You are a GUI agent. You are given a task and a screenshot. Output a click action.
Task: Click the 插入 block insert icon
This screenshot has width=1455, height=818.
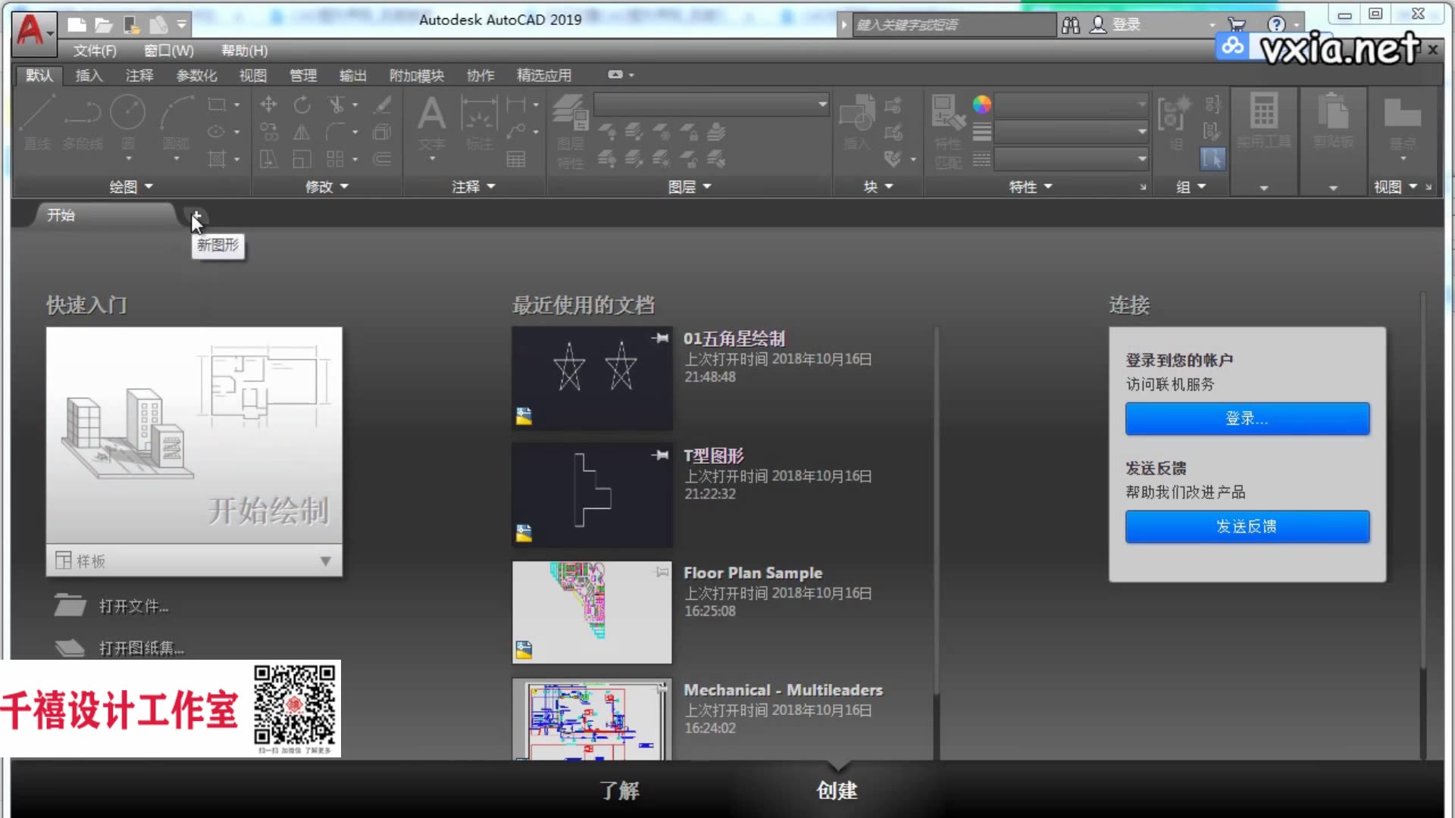(857, 123)
